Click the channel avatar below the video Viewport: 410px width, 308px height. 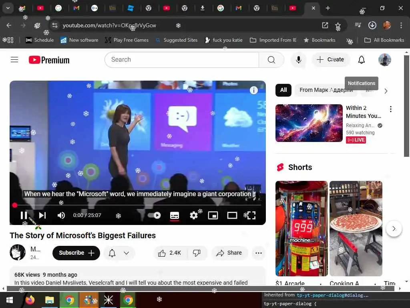click(x=18, y=252)
